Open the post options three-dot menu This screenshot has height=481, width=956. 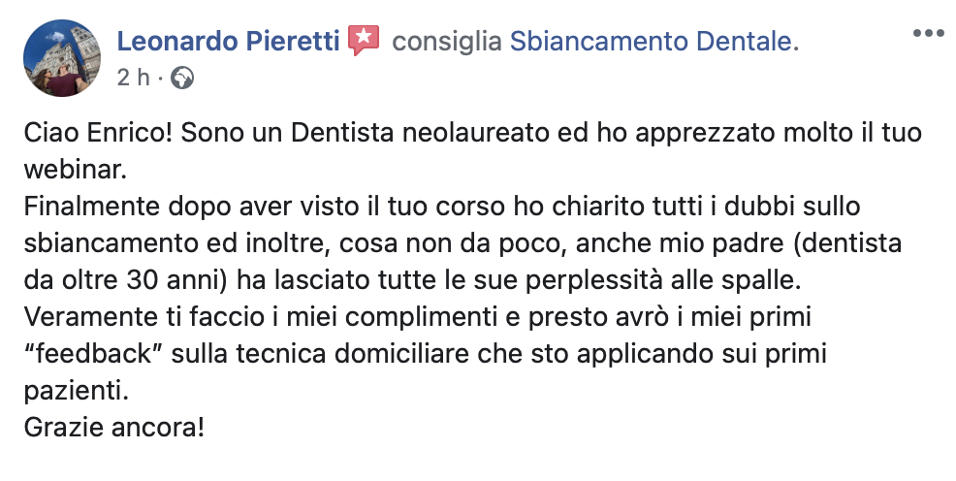(928, 33)
